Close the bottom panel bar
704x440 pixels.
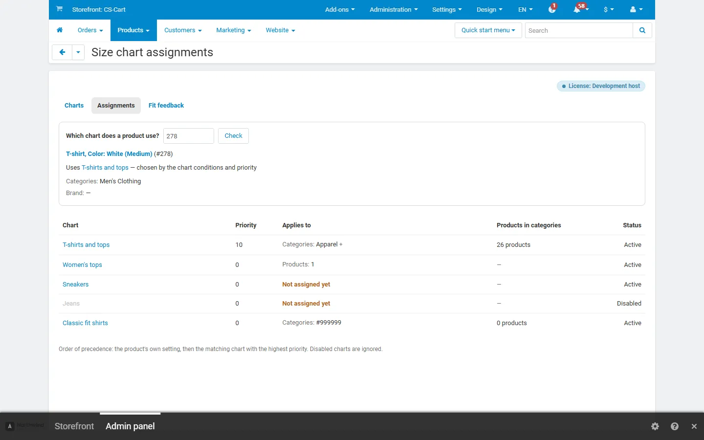[694, 426]
